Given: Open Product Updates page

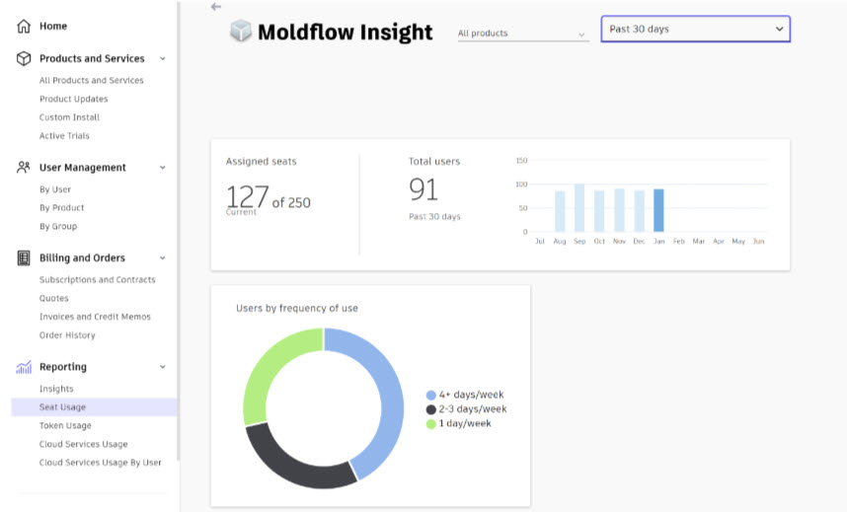Looking at the screenshot, I should (x=73, y=99).
